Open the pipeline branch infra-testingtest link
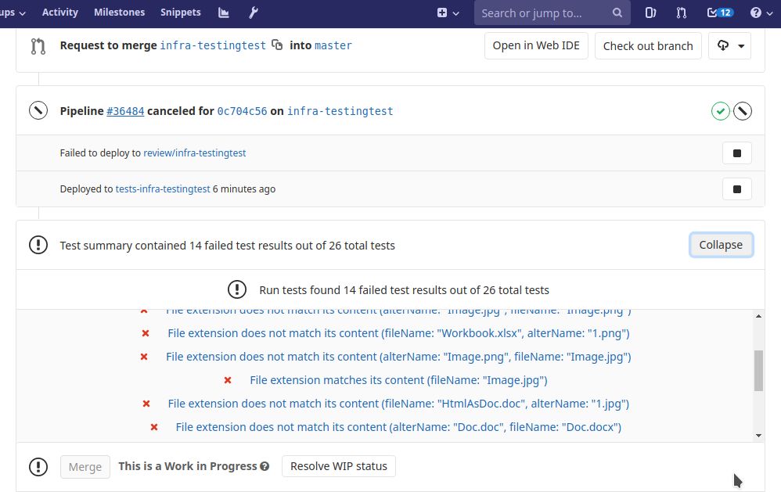 [340, 111]
